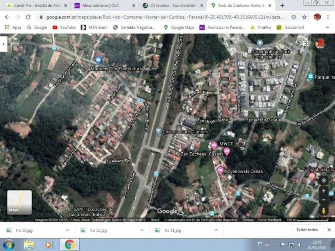Zoom in on the map
The height and width of the screenshot is (251, 335).
[x=324, y=191]
